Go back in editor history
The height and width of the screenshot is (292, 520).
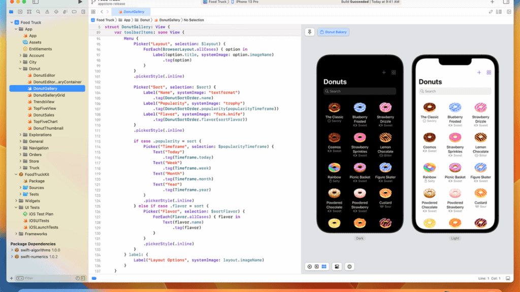point(102,12)
